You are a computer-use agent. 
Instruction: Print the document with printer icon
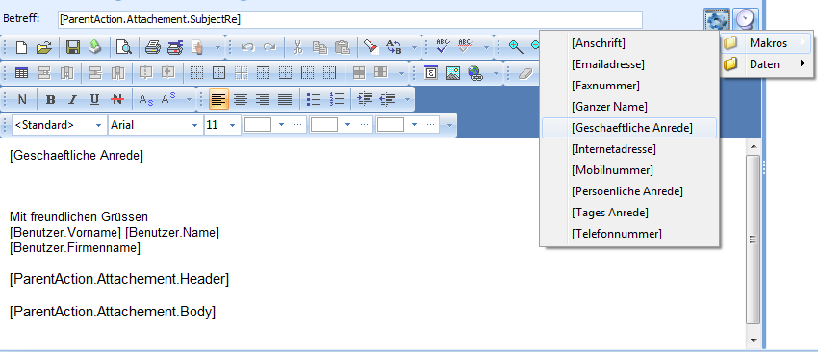[152, 48]
